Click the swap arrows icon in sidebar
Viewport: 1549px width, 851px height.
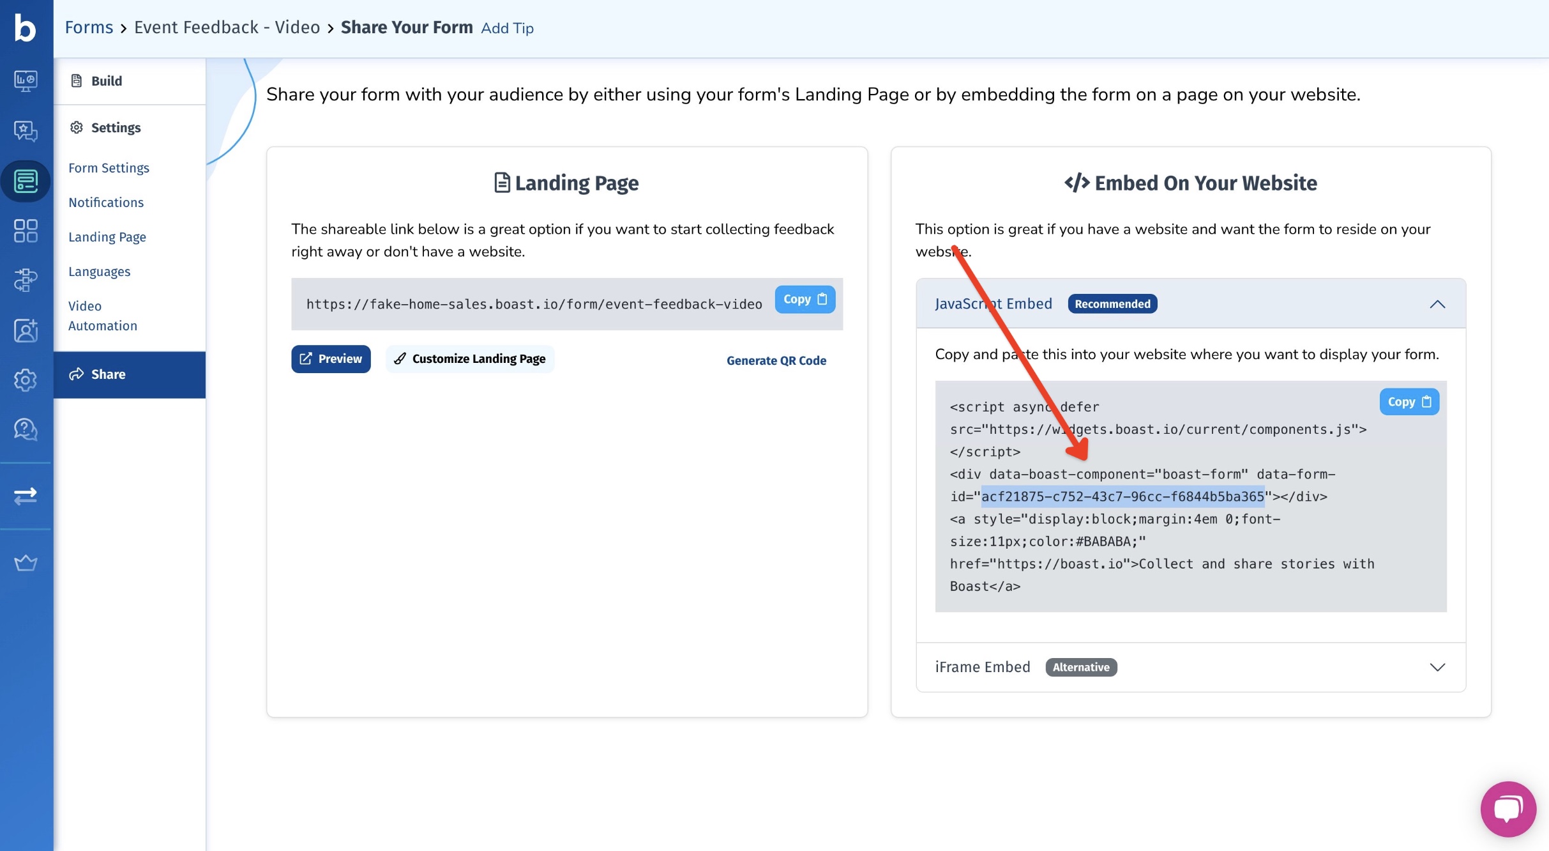pyautogui.click(x=26, y=496)
